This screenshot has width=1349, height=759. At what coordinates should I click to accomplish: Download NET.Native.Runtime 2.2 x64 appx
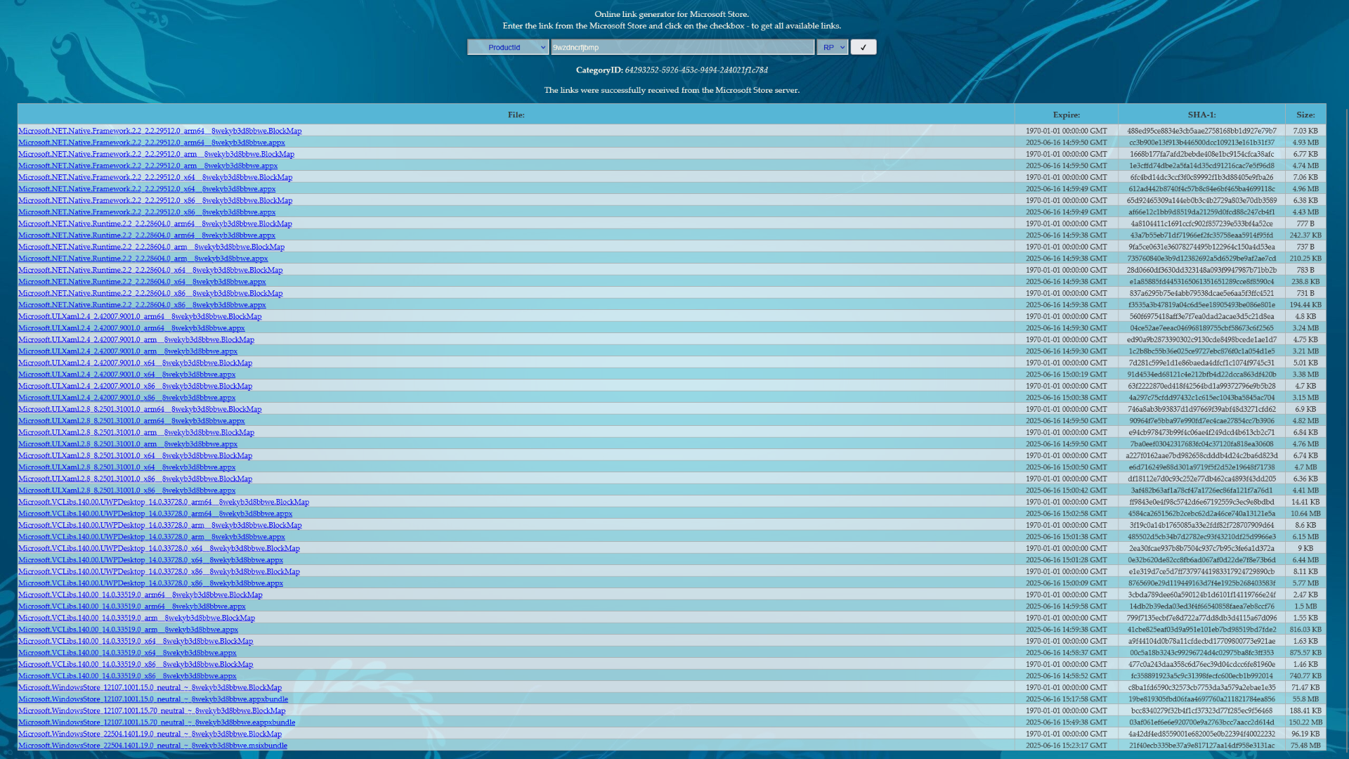pos(142,282)
